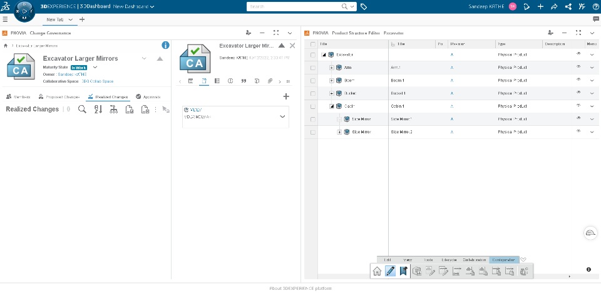Tick the select-all header checkbox
The height and width of the screenshot is (293, 601).
[x=313, y=44]
